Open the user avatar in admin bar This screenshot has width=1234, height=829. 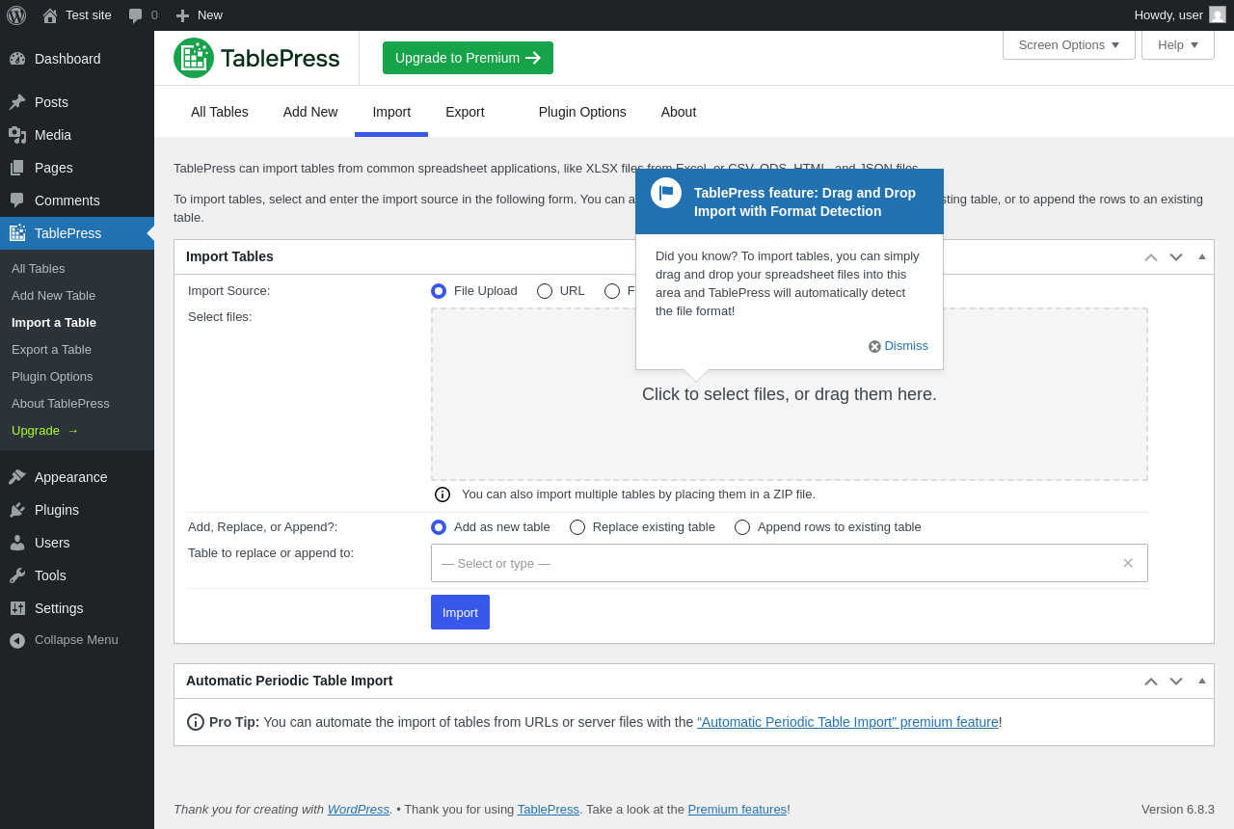(1218, 14)
